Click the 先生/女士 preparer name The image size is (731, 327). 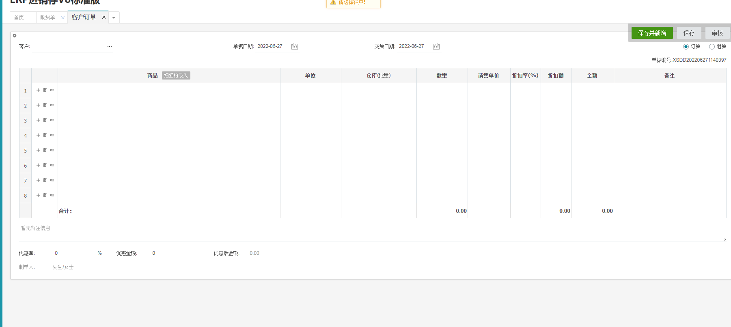click(x=63, y=267)
